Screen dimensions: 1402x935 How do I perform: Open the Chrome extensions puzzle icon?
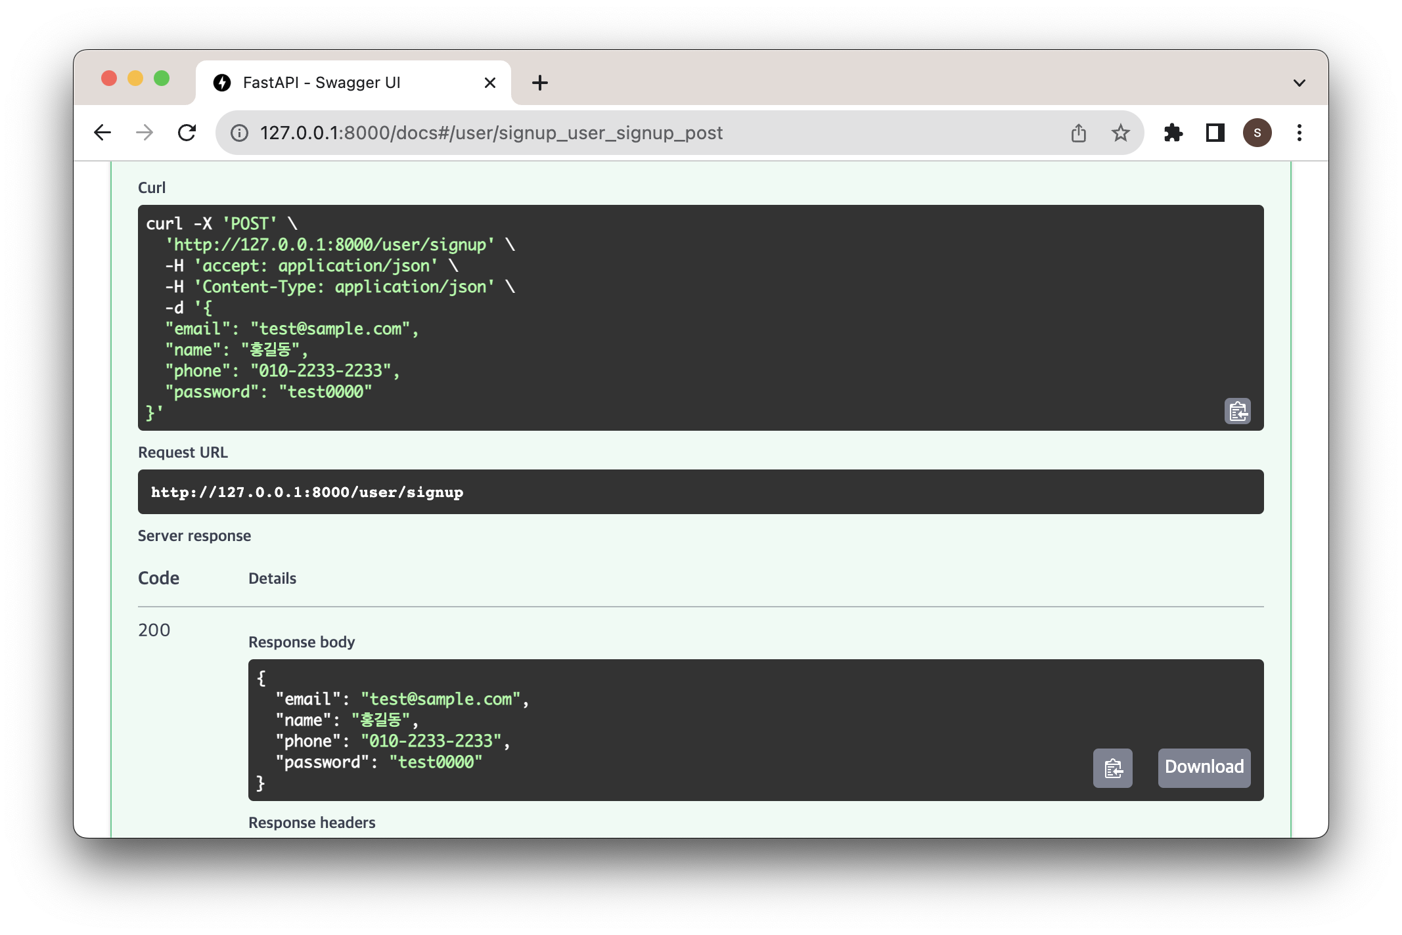[x=1173, y=133]
